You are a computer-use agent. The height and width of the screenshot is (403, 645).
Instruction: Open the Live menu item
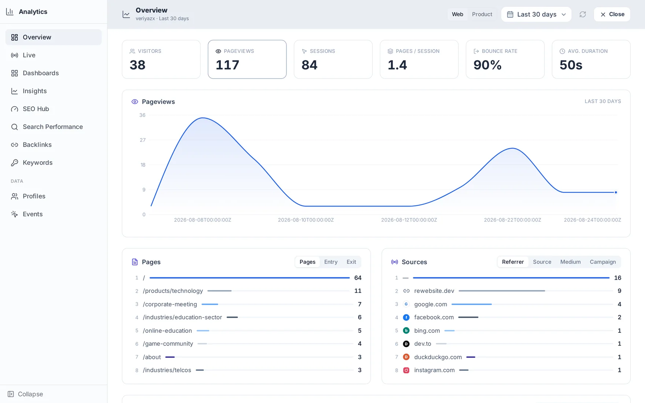[x=53, y=55]
